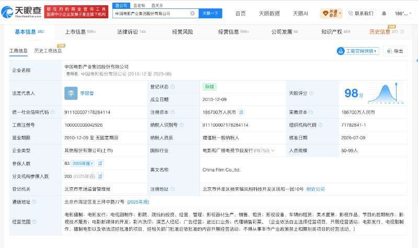Open the 基本信息 tab
Viewport: 418px width, 248px height.
click(x=29, y=32)
